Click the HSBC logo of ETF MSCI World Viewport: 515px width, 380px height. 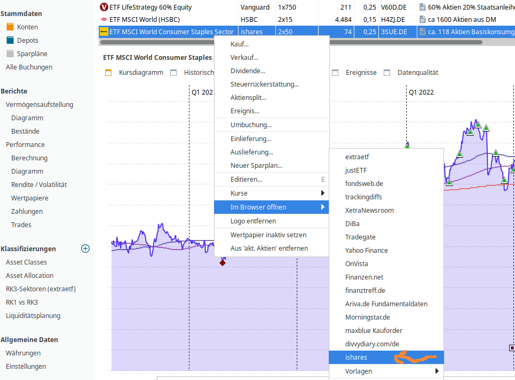pos(104,19)
